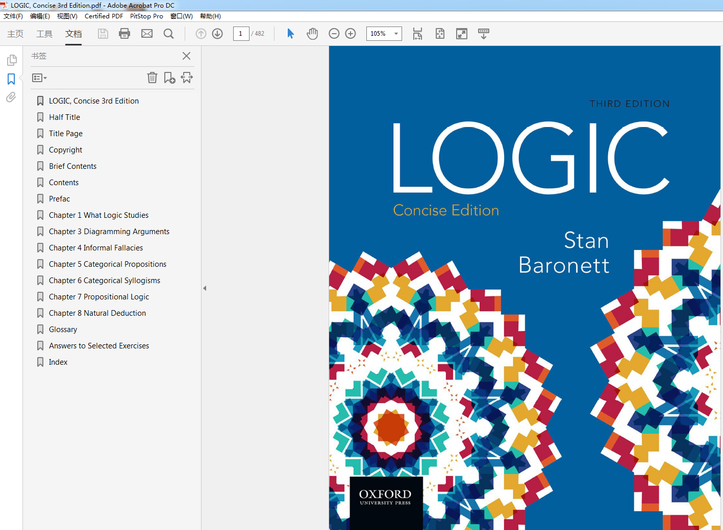Image resolution: width=723 pixels, height=530 pixels.
Task: Jump to the Index bookmark
Action: (x=58, y=362)
